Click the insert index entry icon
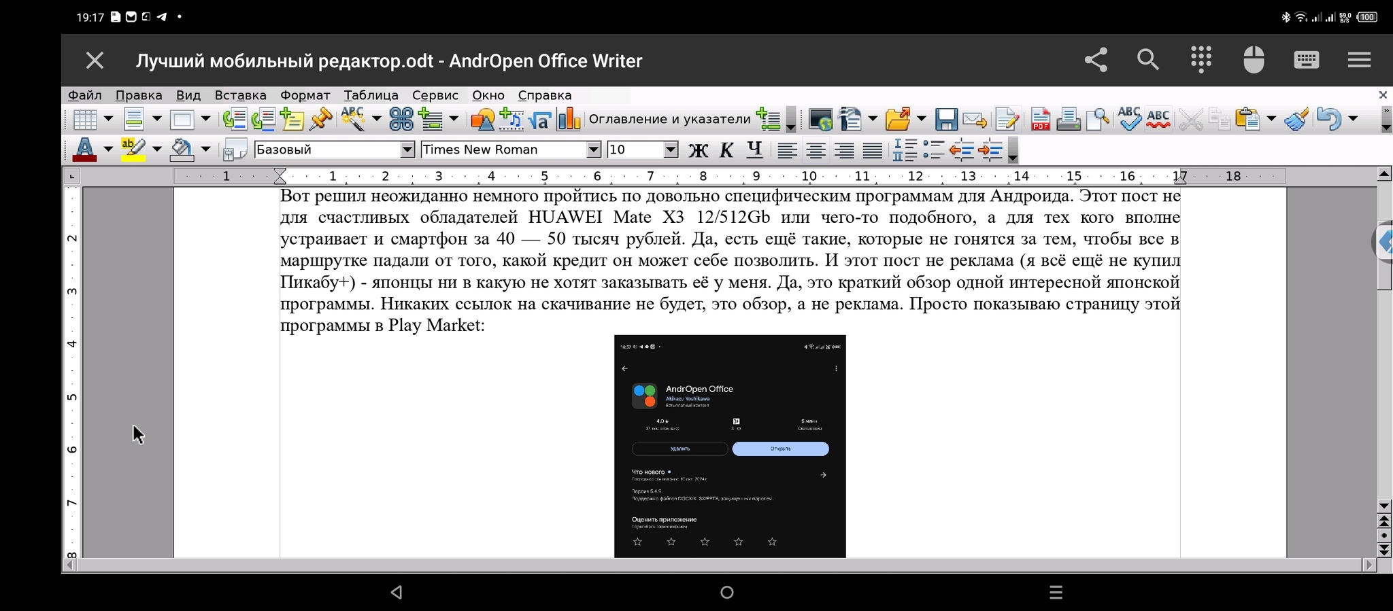 [x=769, y=120]
